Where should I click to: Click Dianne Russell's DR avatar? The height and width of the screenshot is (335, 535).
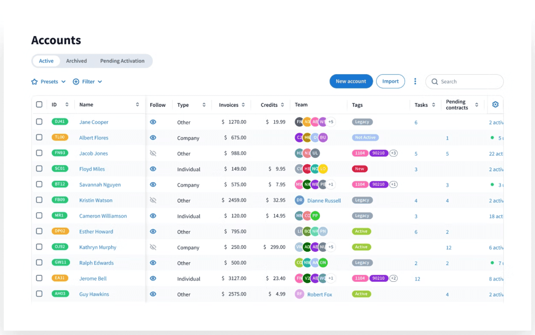(299, 200)
